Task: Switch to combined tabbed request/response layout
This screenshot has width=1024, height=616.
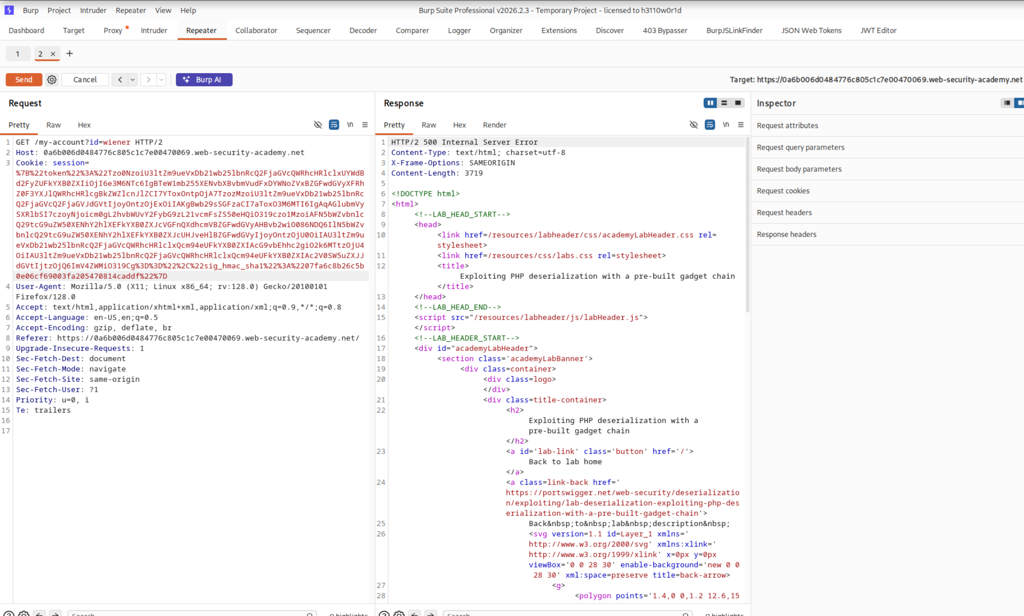Action: tap(738, 103)
